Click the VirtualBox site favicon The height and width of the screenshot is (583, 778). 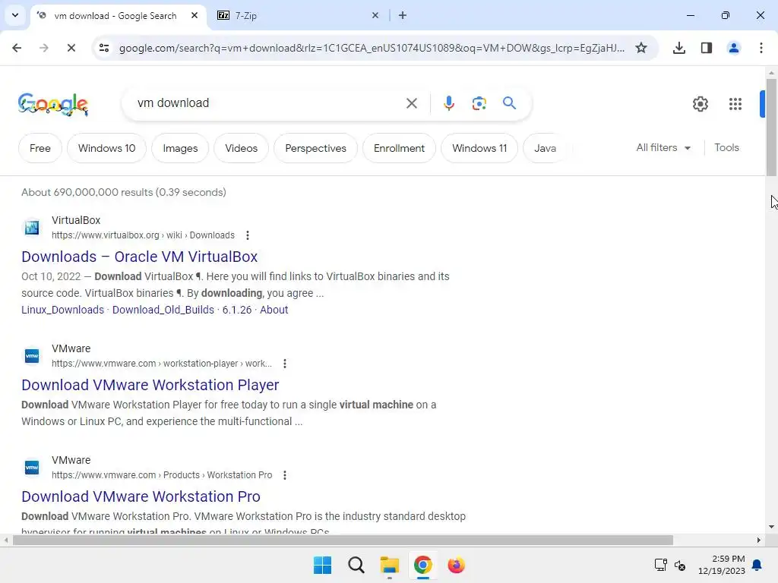coord(32,228)
